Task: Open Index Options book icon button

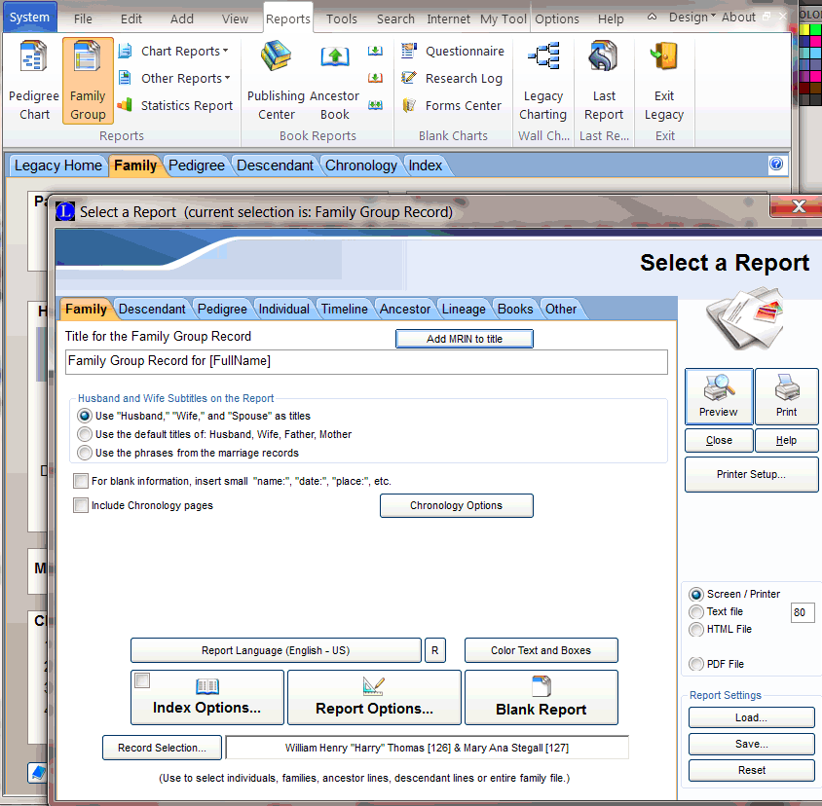Action: tap(207, 697)
